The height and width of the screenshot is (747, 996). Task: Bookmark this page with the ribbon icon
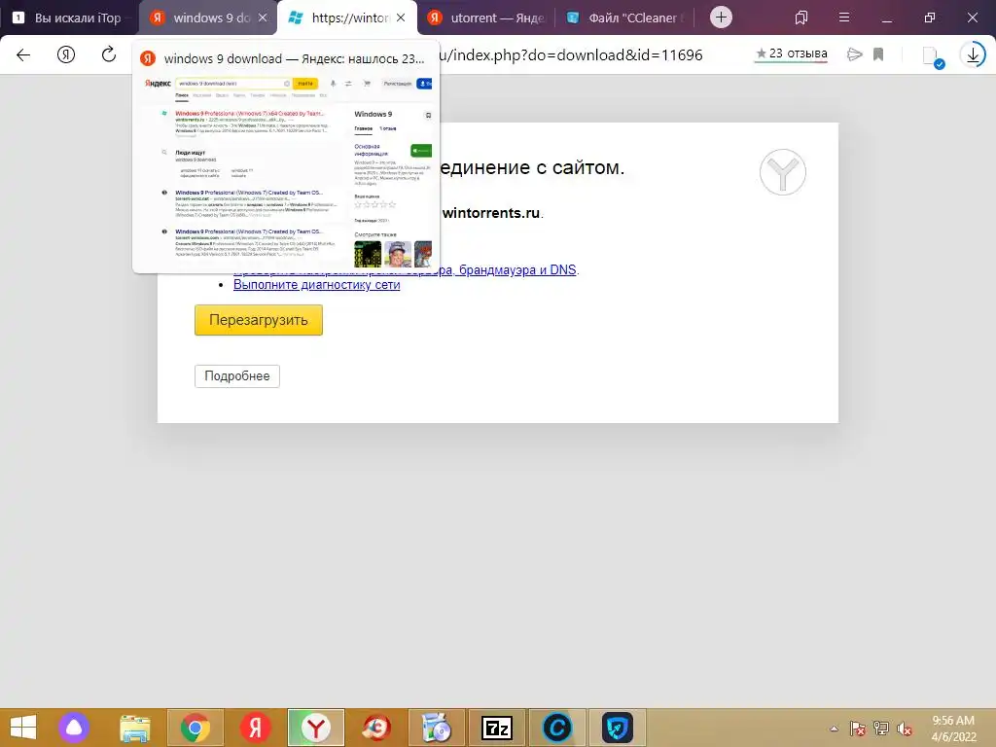(x=878, y=54)
